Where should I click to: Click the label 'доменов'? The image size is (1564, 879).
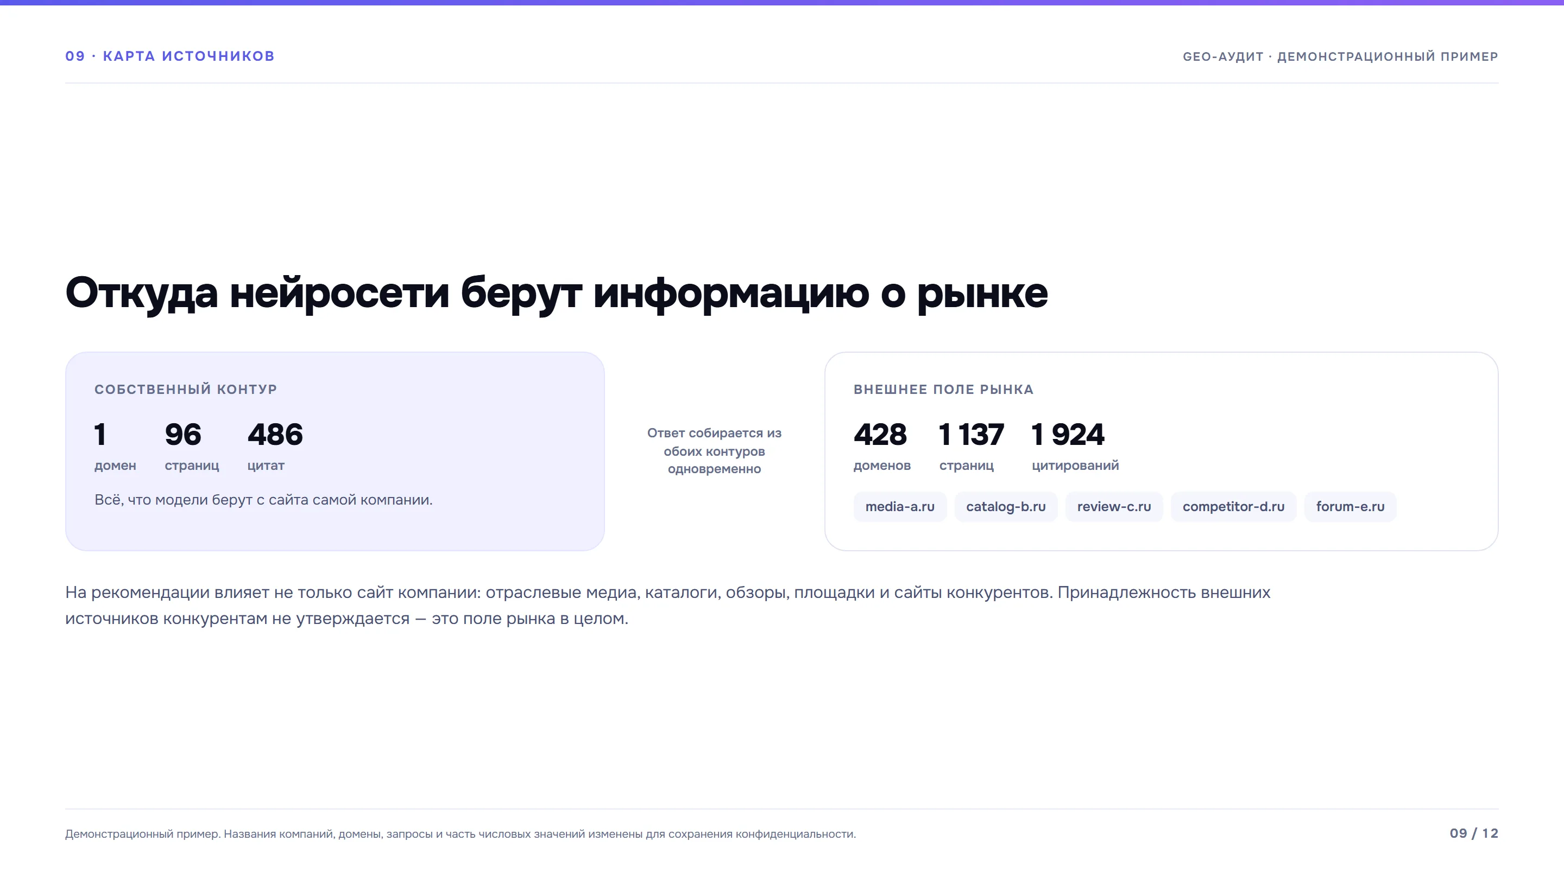click(x=882, y=466)
